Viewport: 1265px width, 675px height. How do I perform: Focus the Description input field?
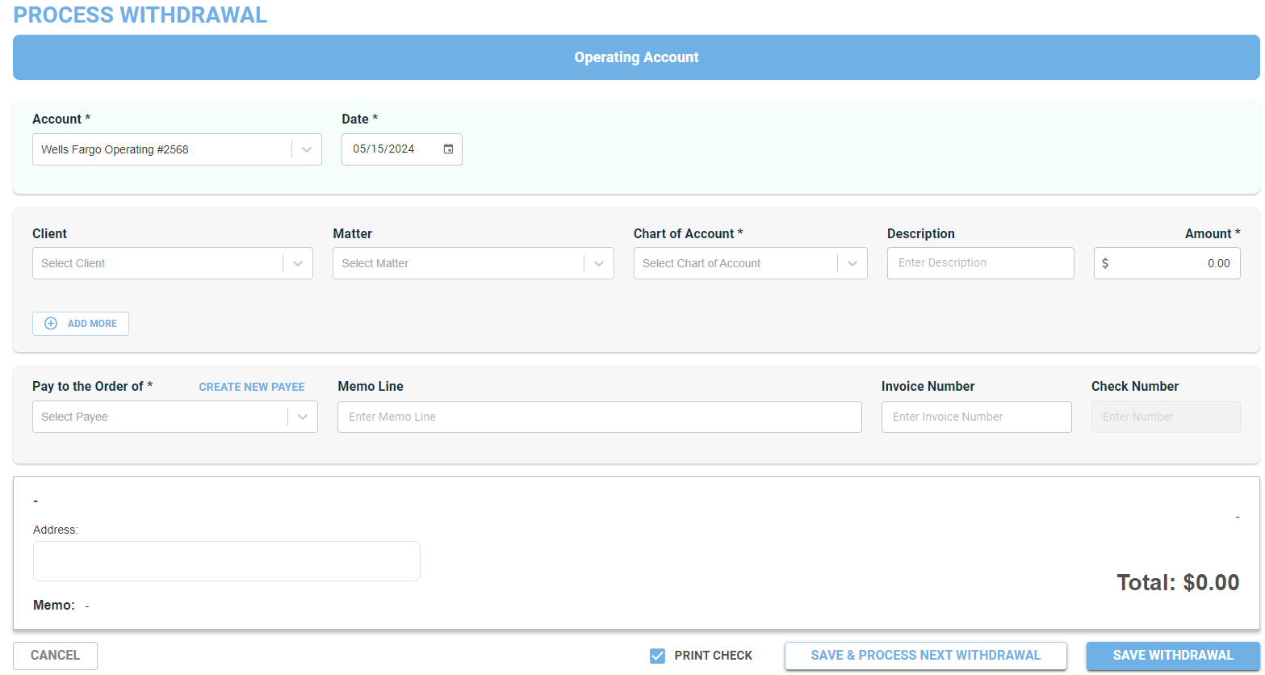pyautogui.click(x=980, y=263)
